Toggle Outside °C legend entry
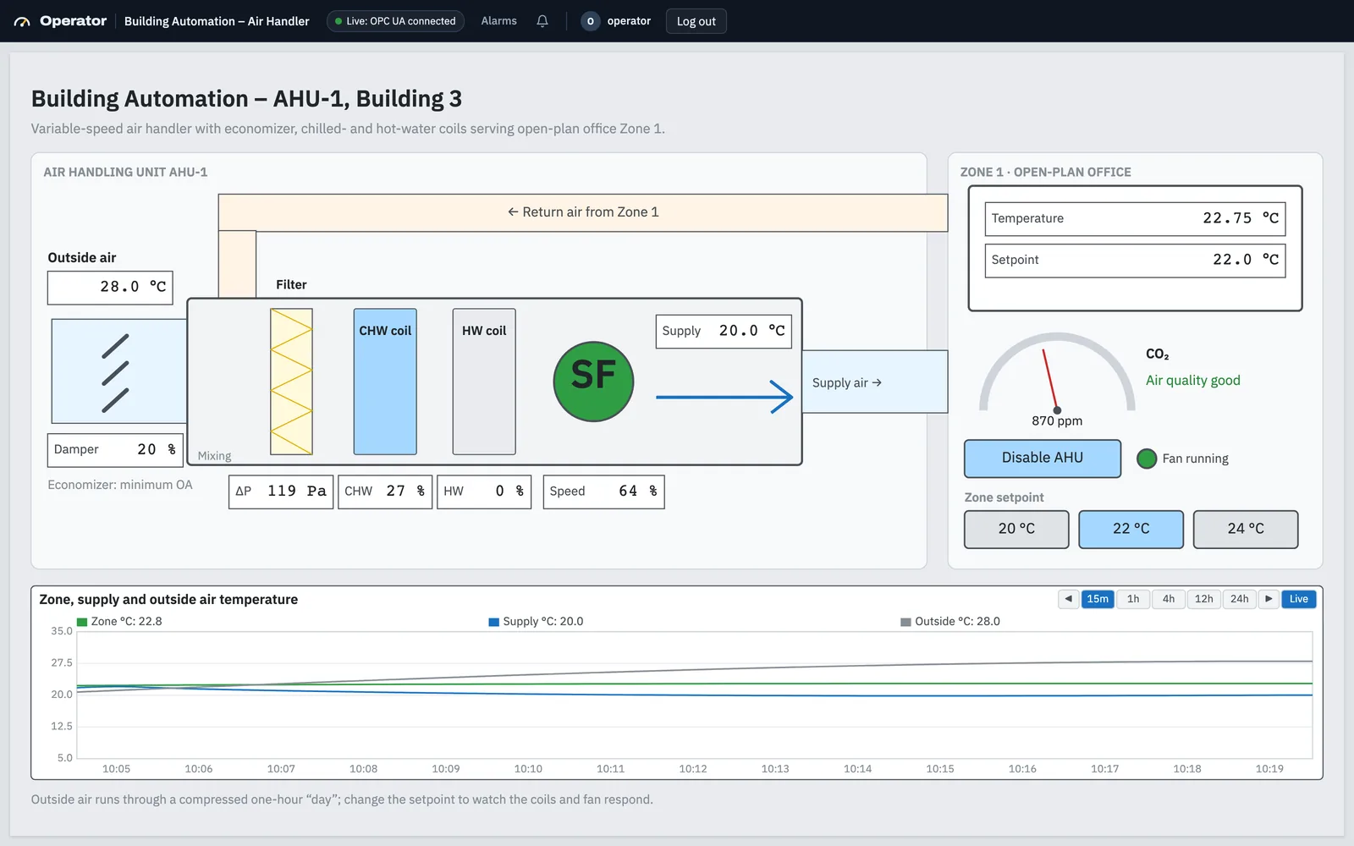The height and width of the screenshot is (846, 1354). click(950, 622)
